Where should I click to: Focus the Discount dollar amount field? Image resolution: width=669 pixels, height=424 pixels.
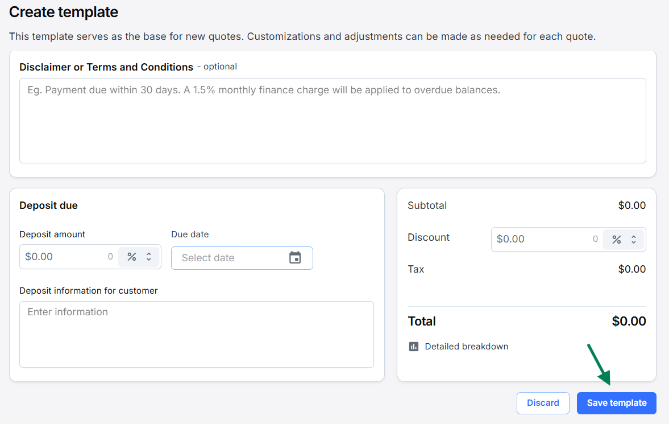540,240
